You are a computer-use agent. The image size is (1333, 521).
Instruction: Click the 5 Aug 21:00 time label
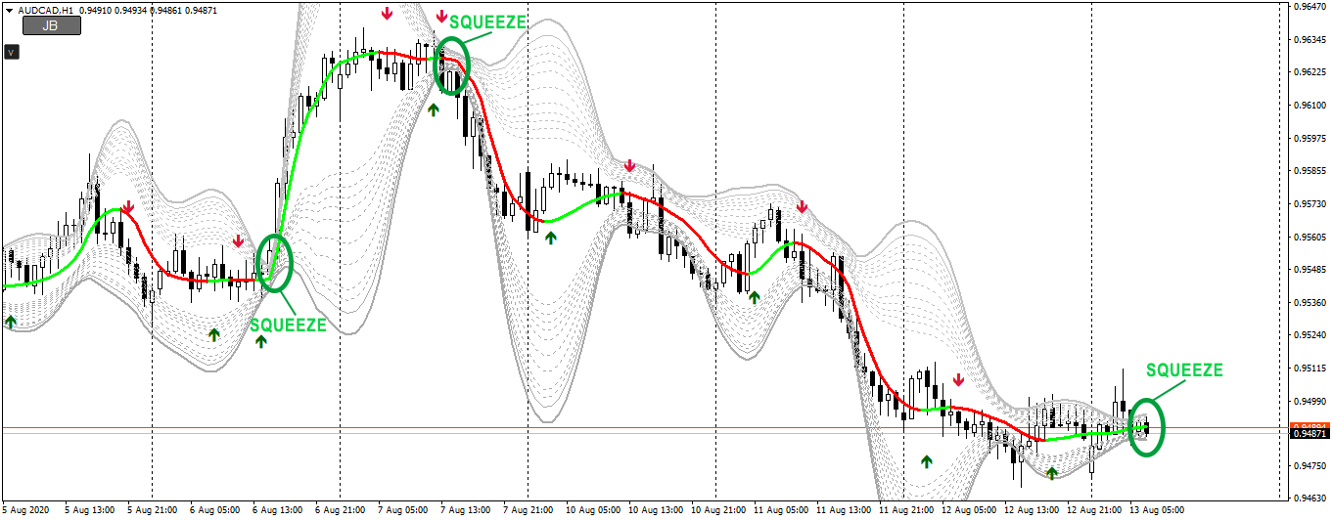pos(153,510)
